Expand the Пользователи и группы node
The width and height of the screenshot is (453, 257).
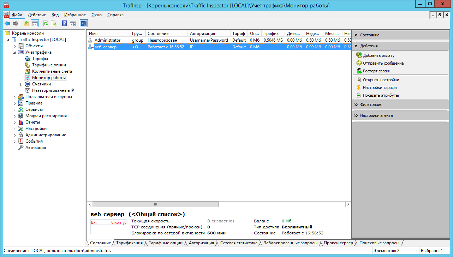[14, 97]
